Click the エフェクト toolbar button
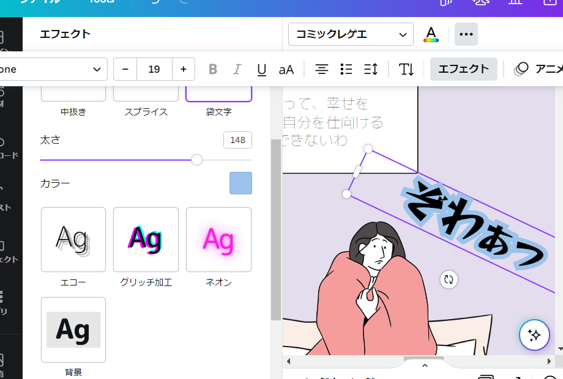This screenshot has height=379, width=563. point(463,69)
